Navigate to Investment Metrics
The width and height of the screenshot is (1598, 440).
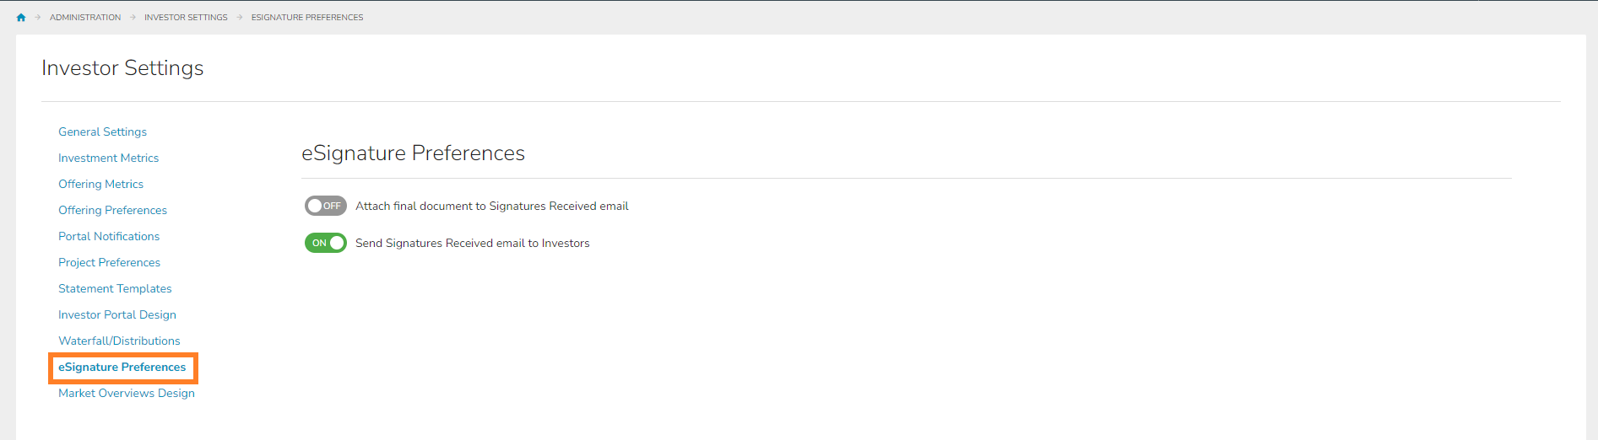pyautogui.click(x=108, y=158)
